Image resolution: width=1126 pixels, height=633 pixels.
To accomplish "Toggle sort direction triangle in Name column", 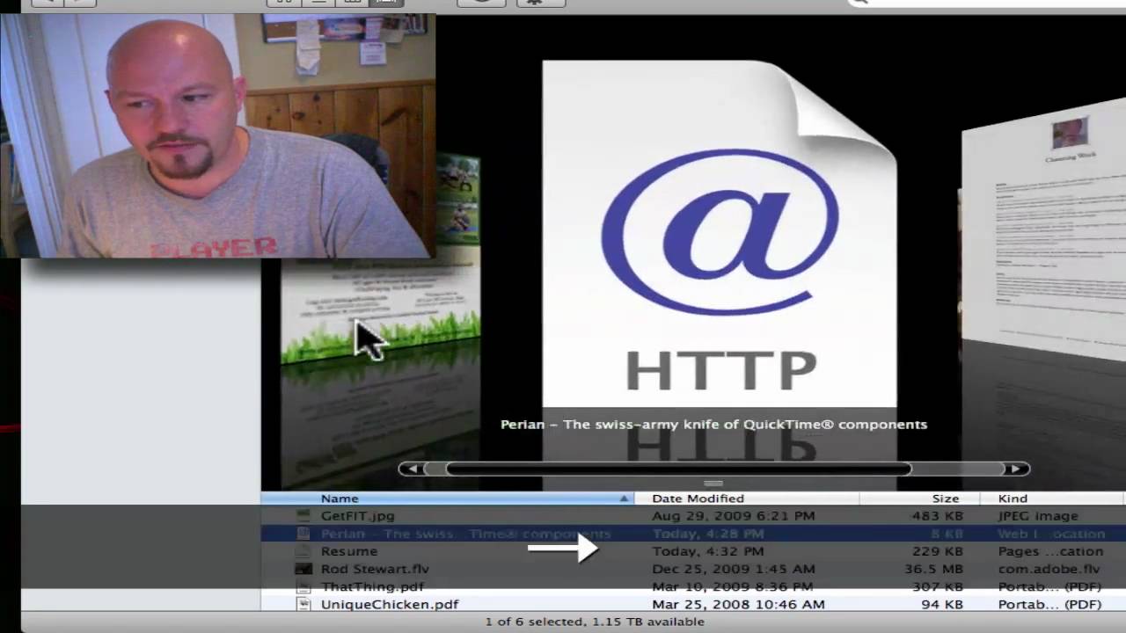I will [625, 498].
